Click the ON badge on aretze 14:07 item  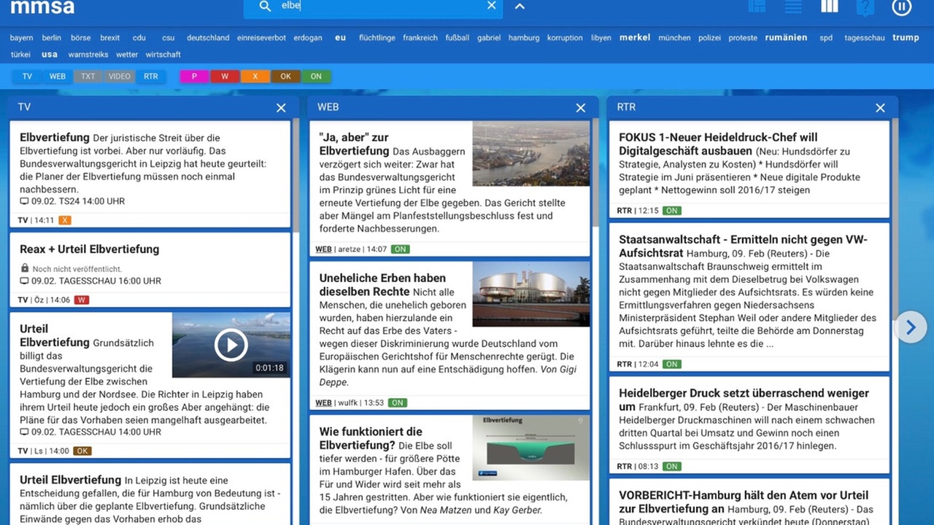point(400,249)
